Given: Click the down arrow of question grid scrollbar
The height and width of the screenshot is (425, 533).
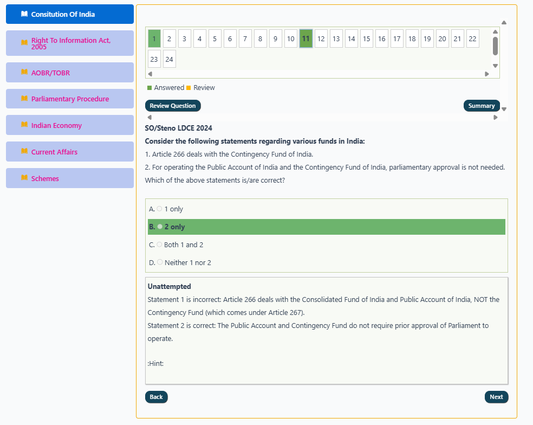Looking at the screenshot, I should coord(495,66).
